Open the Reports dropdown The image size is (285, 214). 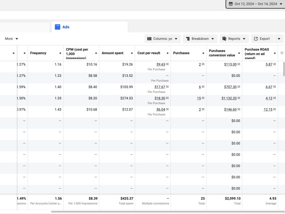tap(234, 39)
